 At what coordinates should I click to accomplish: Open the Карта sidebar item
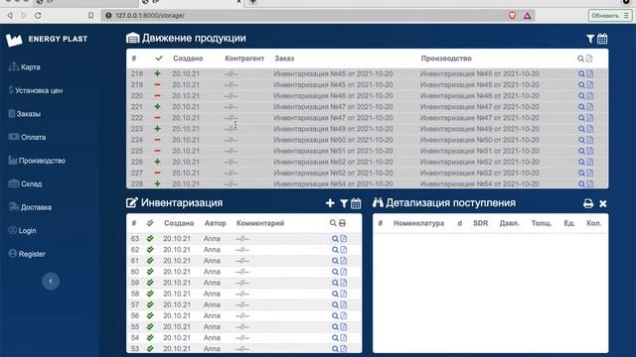pos(24,67)
